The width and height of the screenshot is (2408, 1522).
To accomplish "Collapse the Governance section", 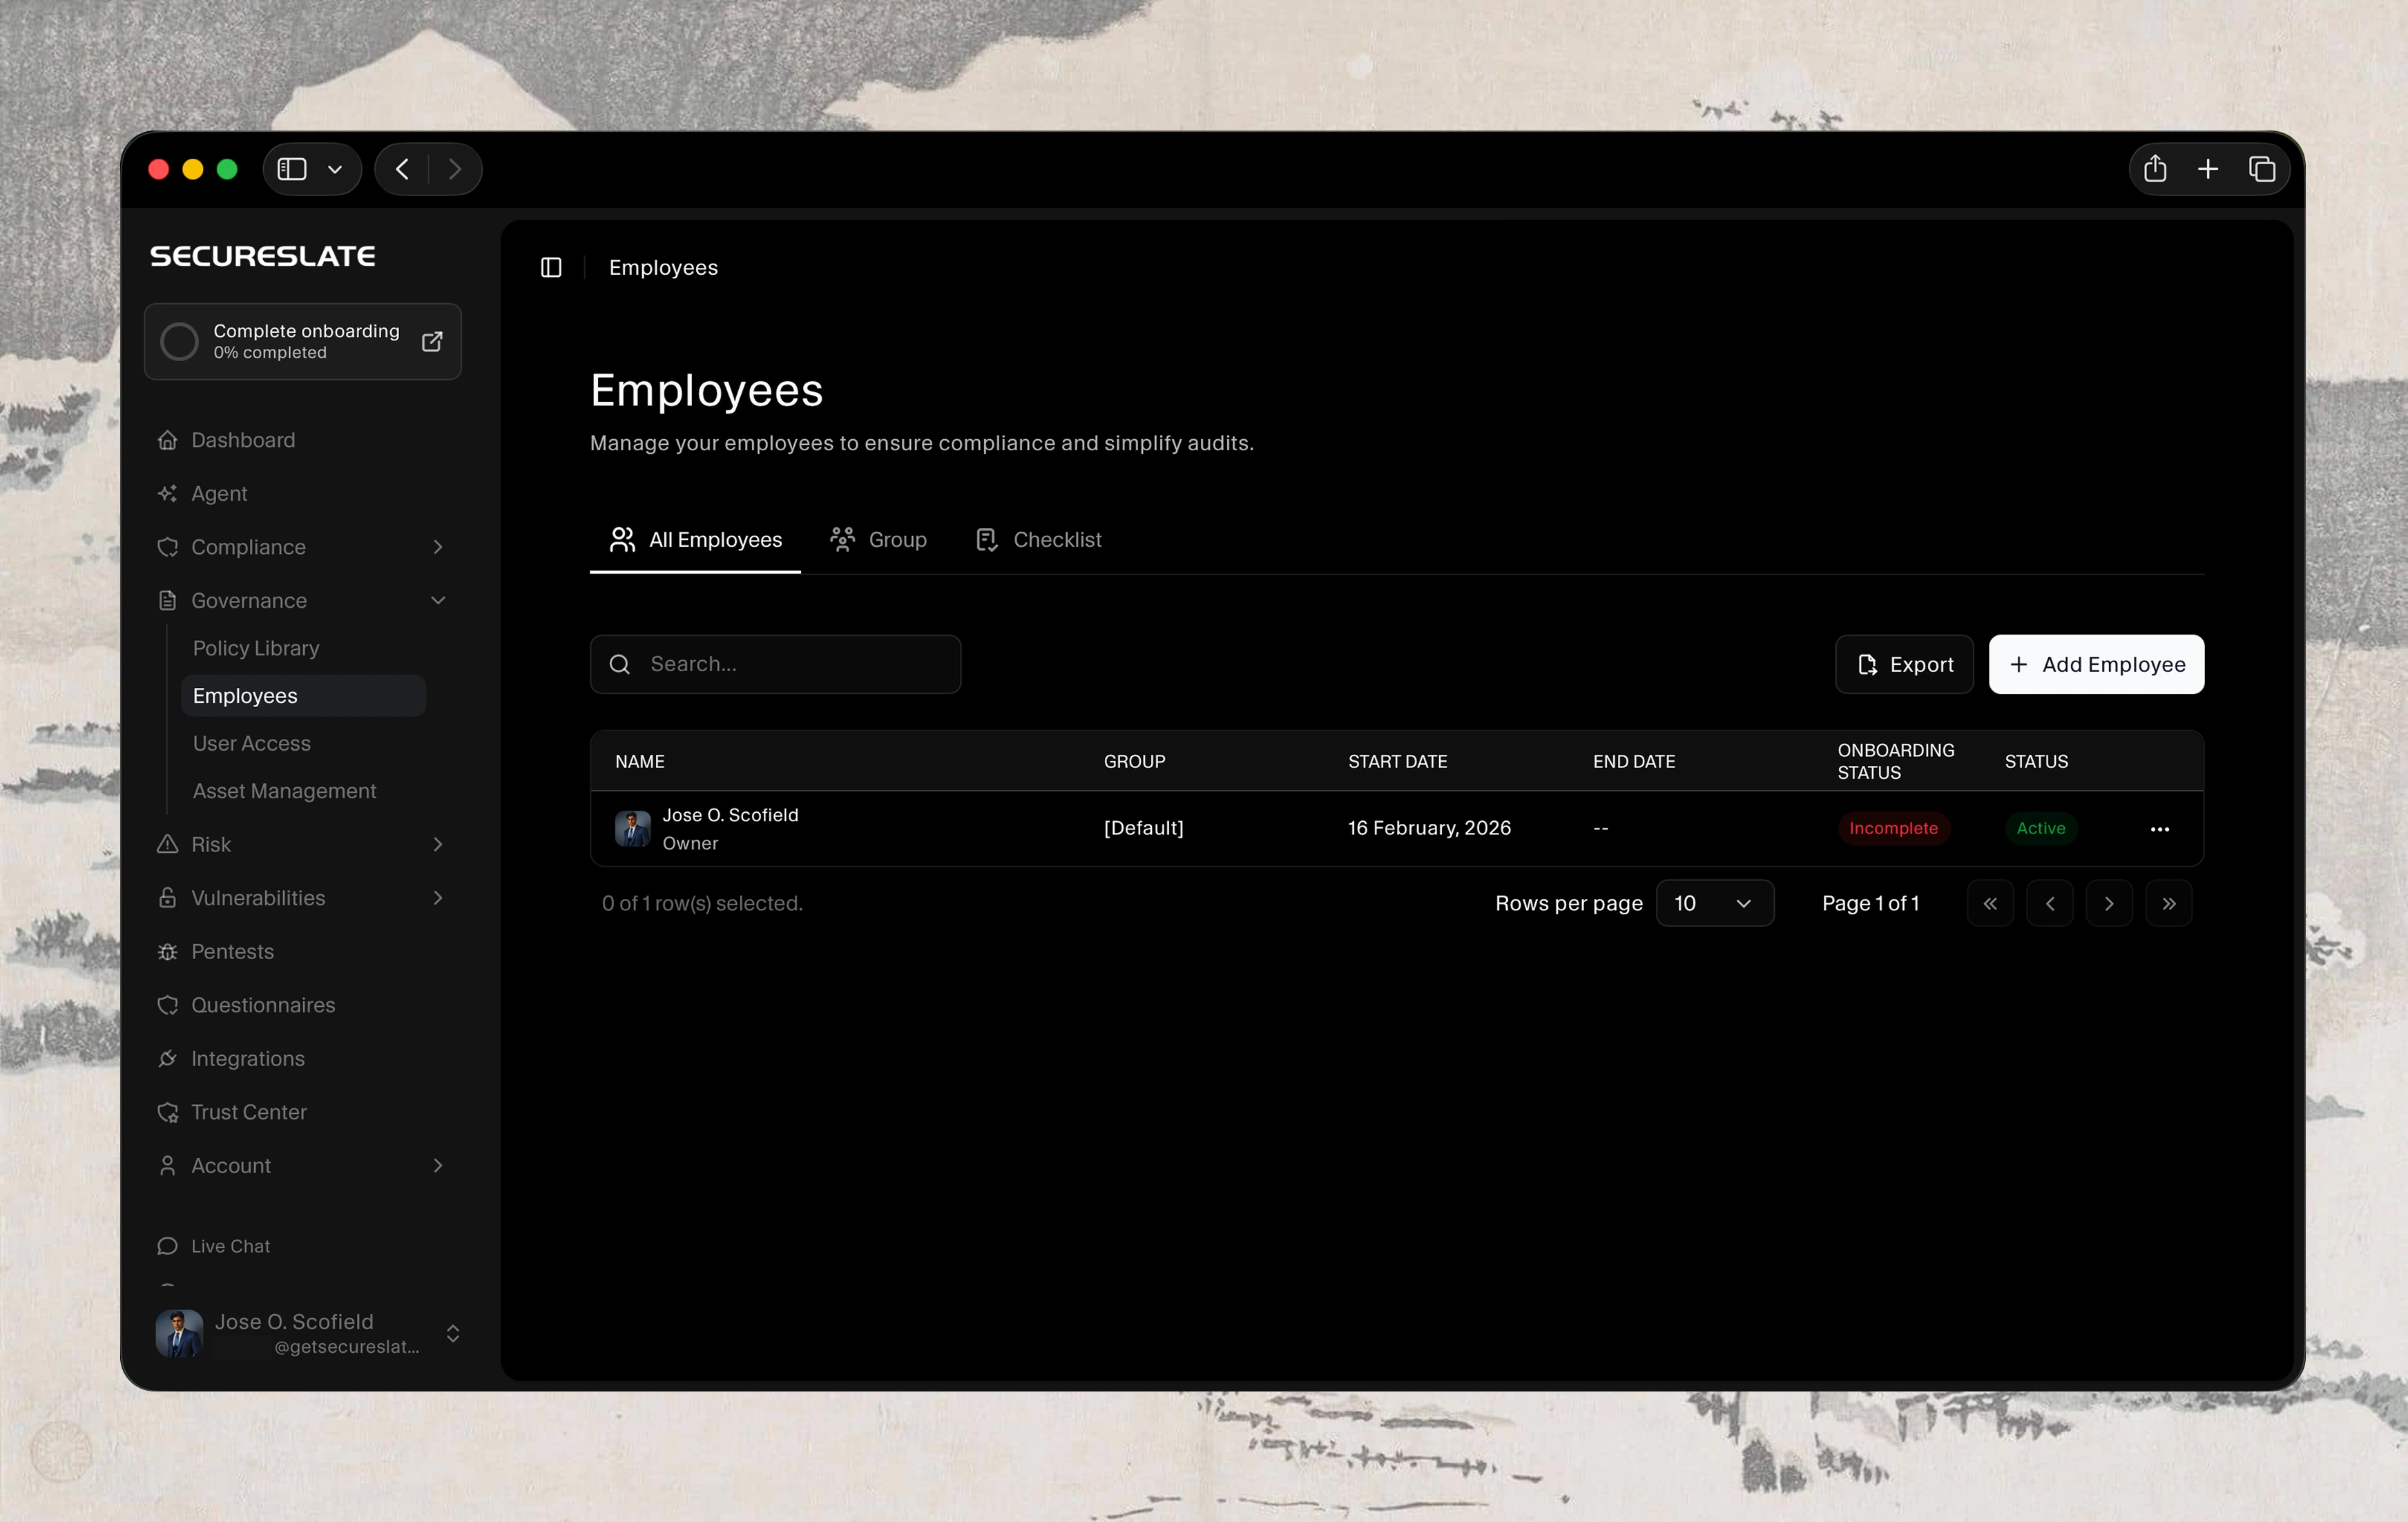I will coord(438,600).
